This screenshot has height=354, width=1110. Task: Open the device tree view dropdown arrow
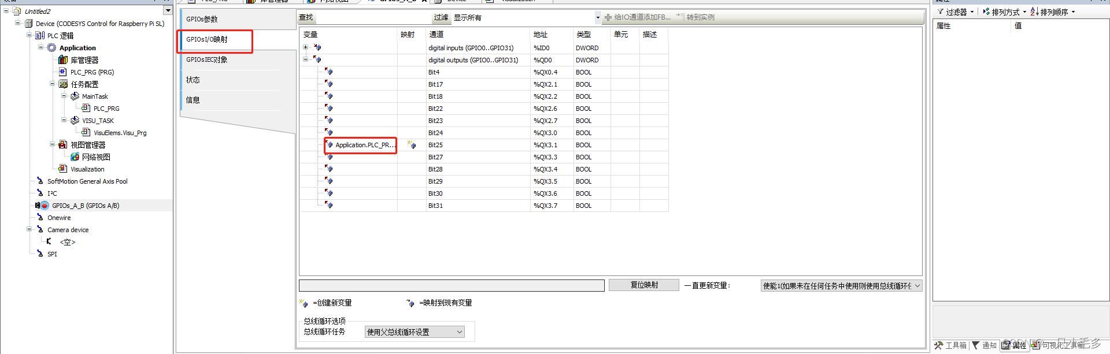point(168,11)
